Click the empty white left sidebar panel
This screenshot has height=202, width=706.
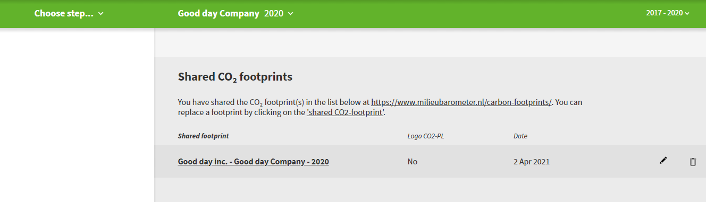coord(77,115)
